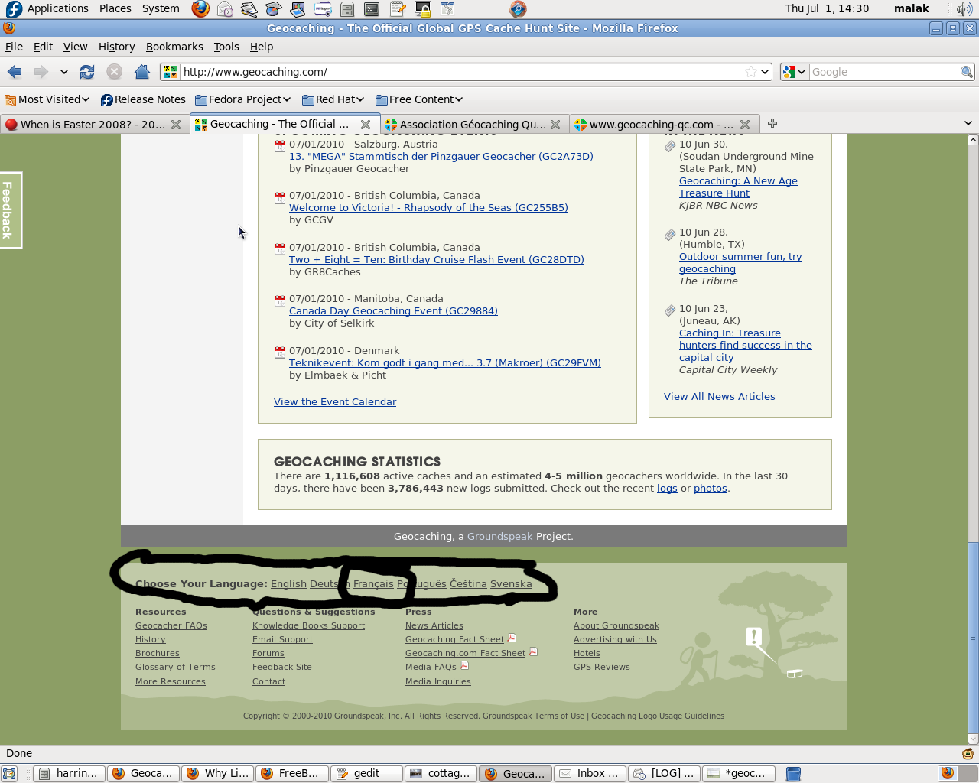This screenshot has height=783, width=979.
Task: Expand the Free Content bookmarks folder
Action: (x=419, y=99)
